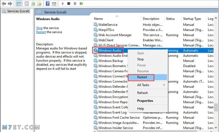Image resolution: width=219 pixels, height=132 pixels.
Task: Select the Windows Backup service
Action: [x=111, y=61]
